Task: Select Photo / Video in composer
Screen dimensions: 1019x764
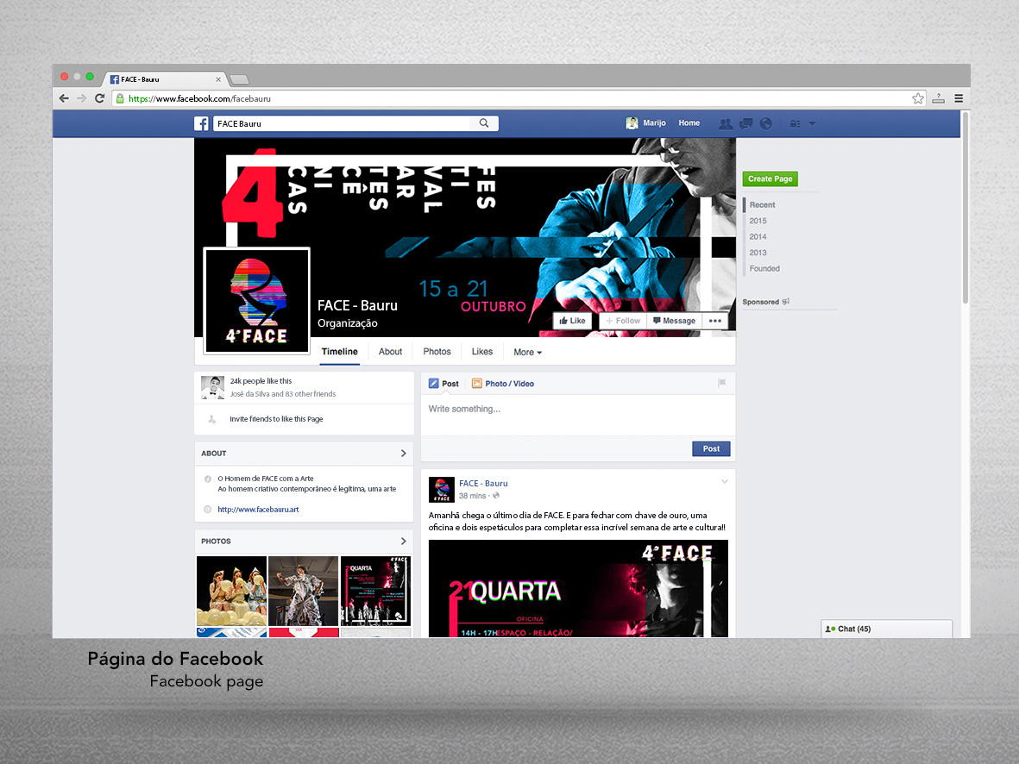Action: (x=503, y=384)
